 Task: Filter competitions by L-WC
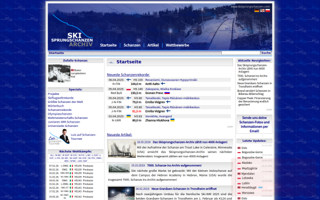(x=88, y=155)
